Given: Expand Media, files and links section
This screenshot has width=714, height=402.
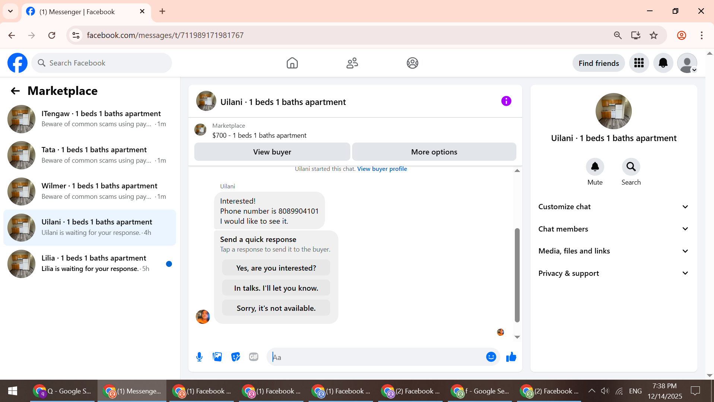Looking at the screenshot, I should coord(613,251).
